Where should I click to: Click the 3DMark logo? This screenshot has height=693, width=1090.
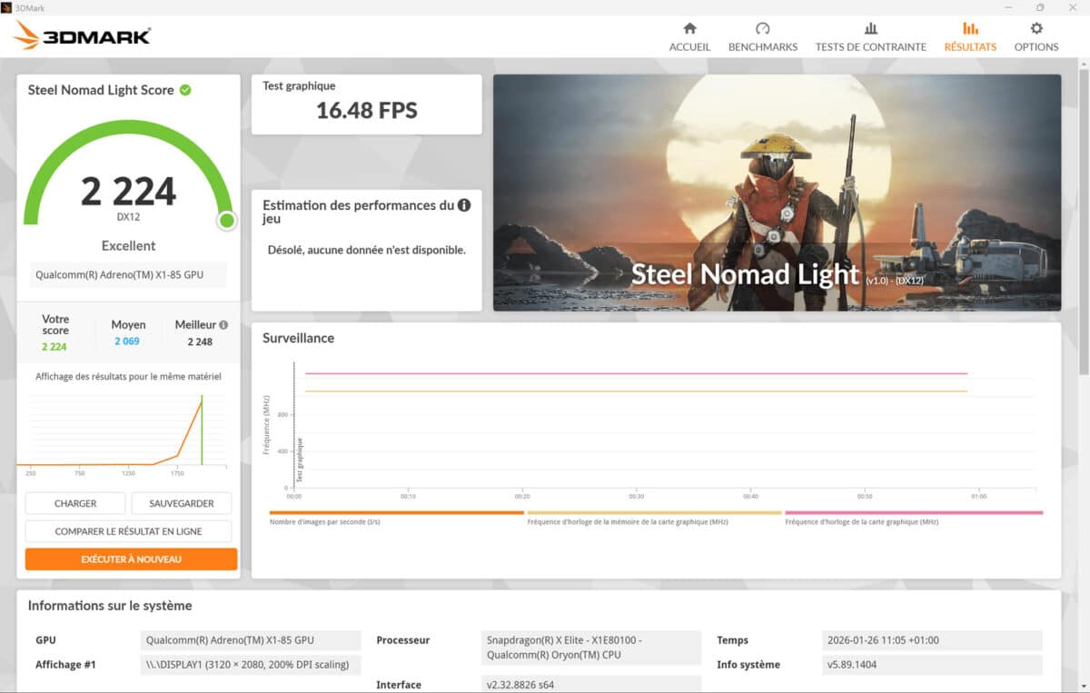click(83, 36)
